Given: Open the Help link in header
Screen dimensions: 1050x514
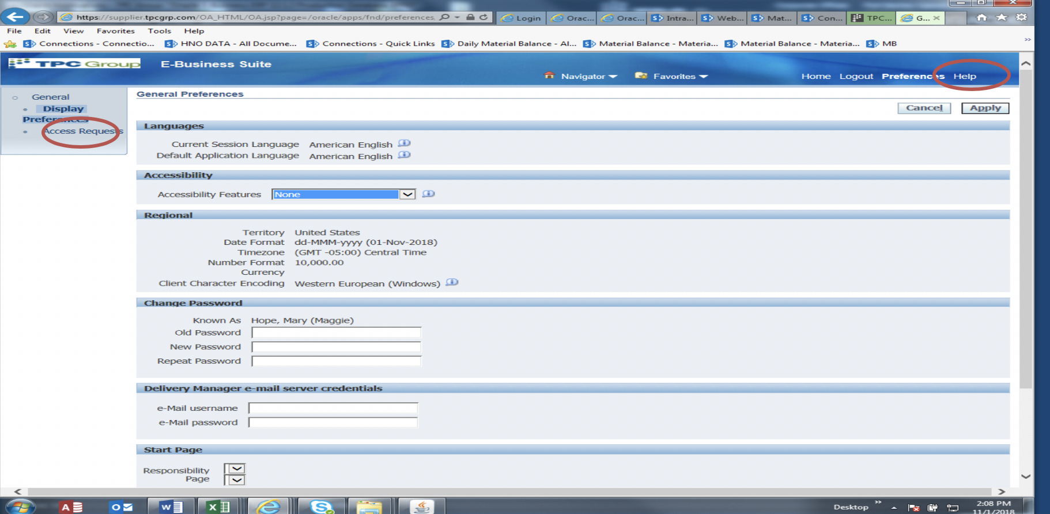Looking at the screenshot, I should [x=964, y=76].
